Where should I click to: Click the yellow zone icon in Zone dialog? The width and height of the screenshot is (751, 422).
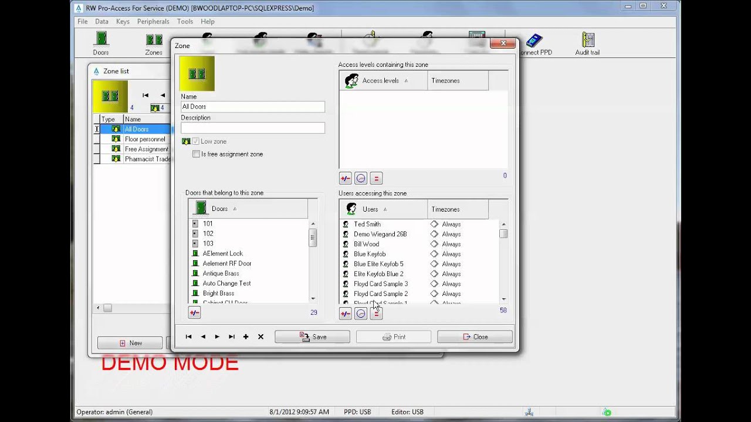point(197,74)
